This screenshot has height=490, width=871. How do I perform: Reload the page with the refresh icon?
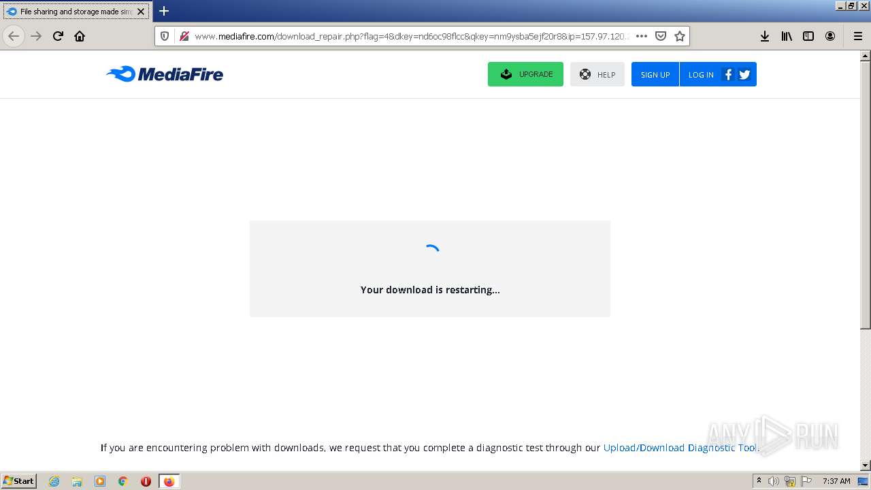pos(59,36)
